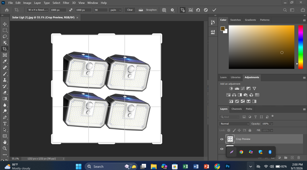
Task: Click inside the color picker field
Action: pyautogui.click(x=261, y=47)
